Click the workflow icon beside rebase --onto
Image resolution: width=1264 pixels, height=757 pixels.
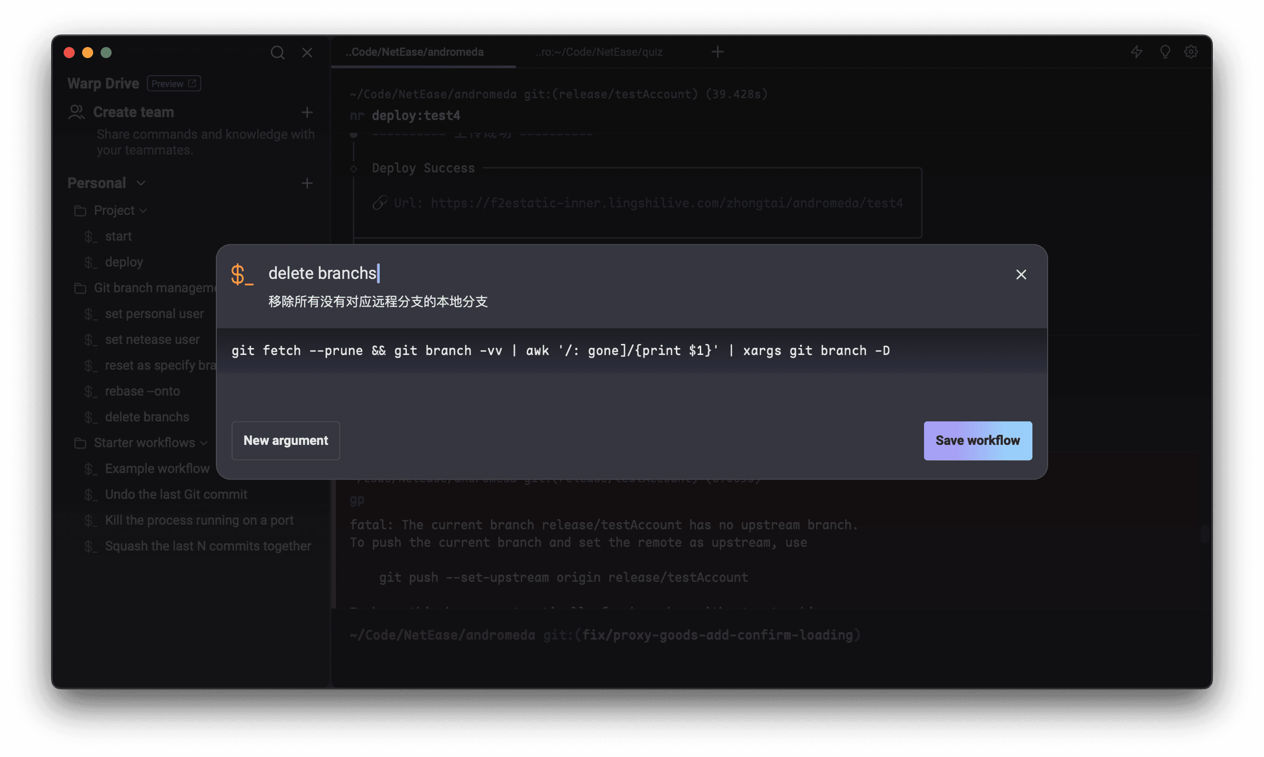coord(91,391)
